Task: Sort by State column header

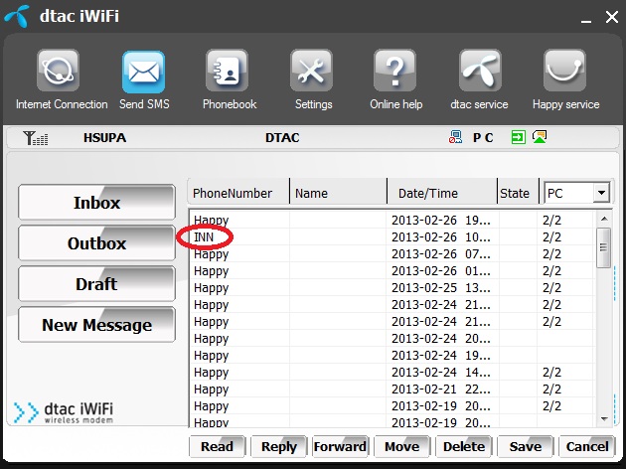Action: 518,193
